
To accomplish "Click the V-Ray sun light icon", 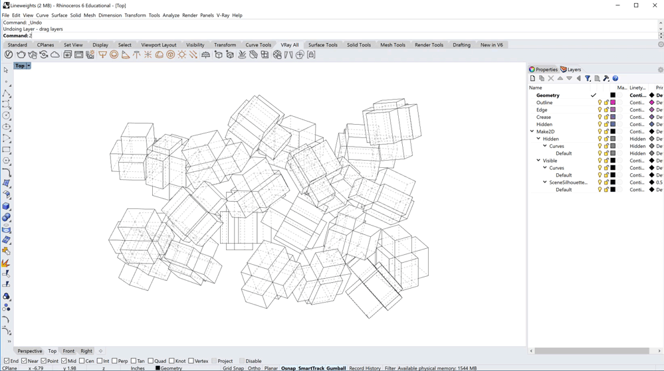I will [182, 55].
